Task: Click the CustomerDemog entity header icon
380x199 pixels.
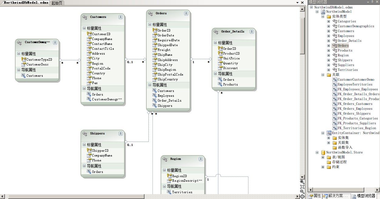Action: (20, 43)
